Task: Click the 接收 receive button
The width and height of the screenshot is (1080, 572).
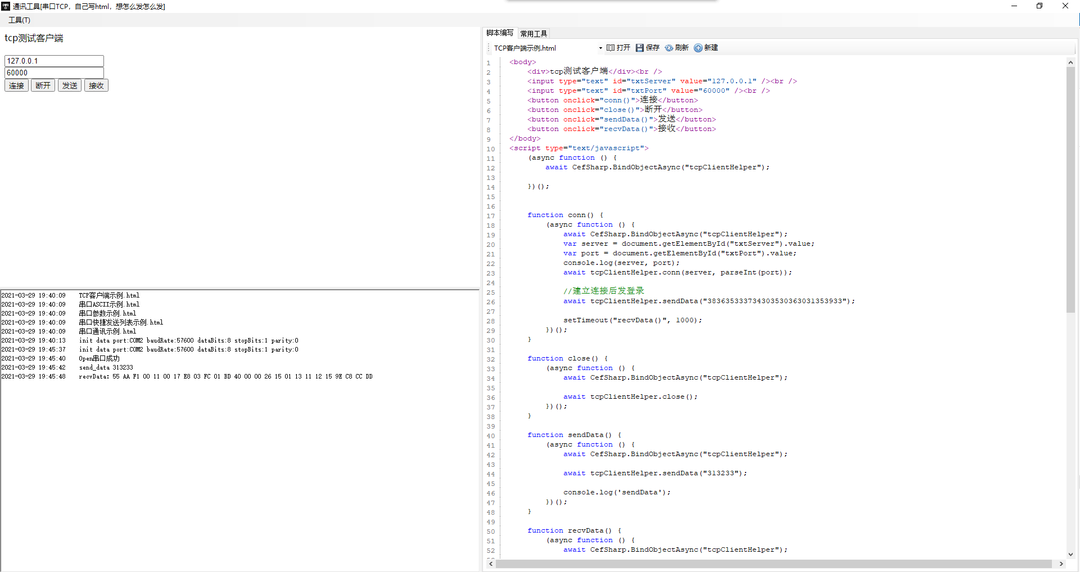Action: point(96,85)
